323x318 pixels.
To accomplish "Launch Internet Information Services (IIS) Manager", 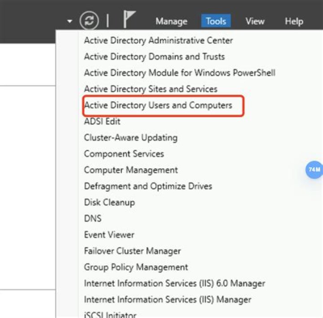I will tap(167, 300).
